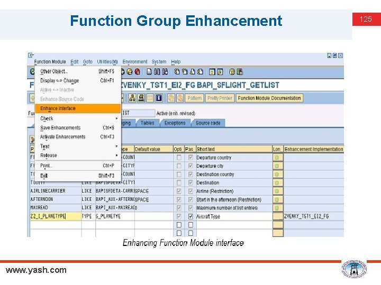The image size is (381, 285).
Task: Click the Create New Session icon
Action: pos(212,72)
